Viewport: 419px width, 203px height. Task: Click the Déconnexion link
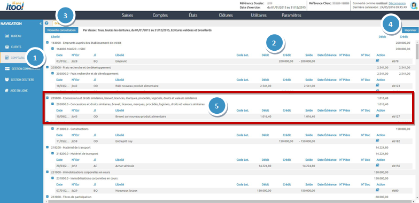(397, 3)
